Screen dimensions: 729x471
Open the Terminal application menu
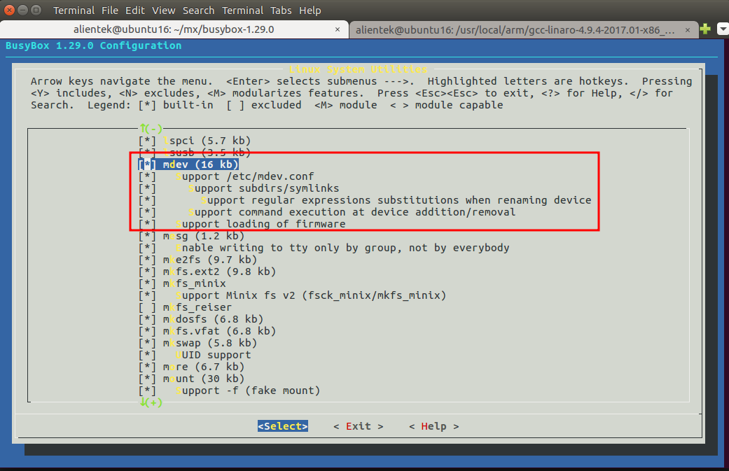(74, 10)
